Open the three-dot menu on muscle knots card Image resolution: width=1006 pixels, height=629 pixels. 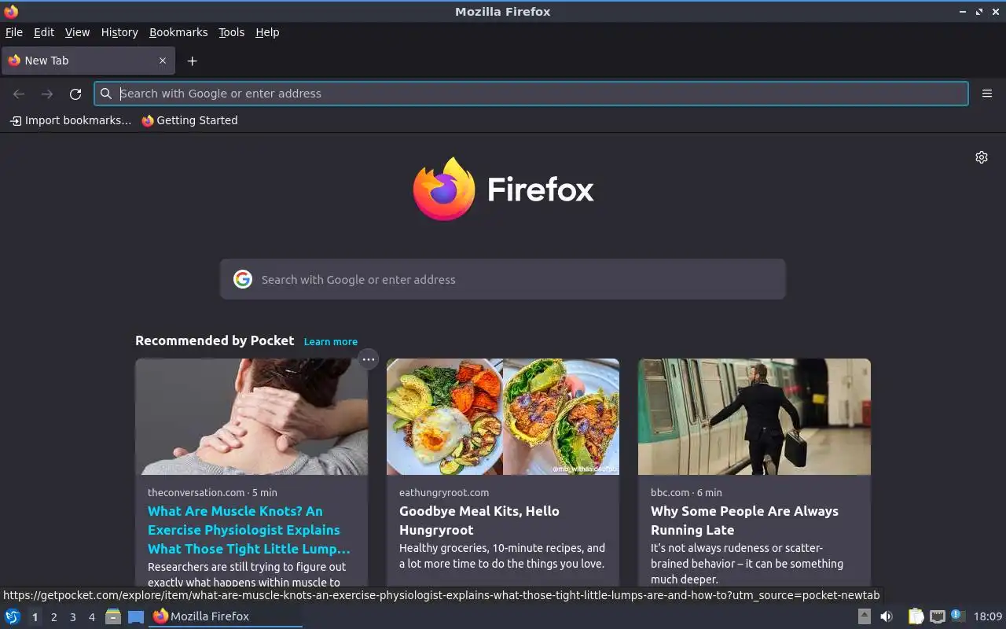369,359
